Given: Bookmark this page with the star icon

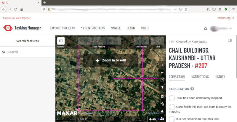Looking at the screenshot, I should point(186,9).
